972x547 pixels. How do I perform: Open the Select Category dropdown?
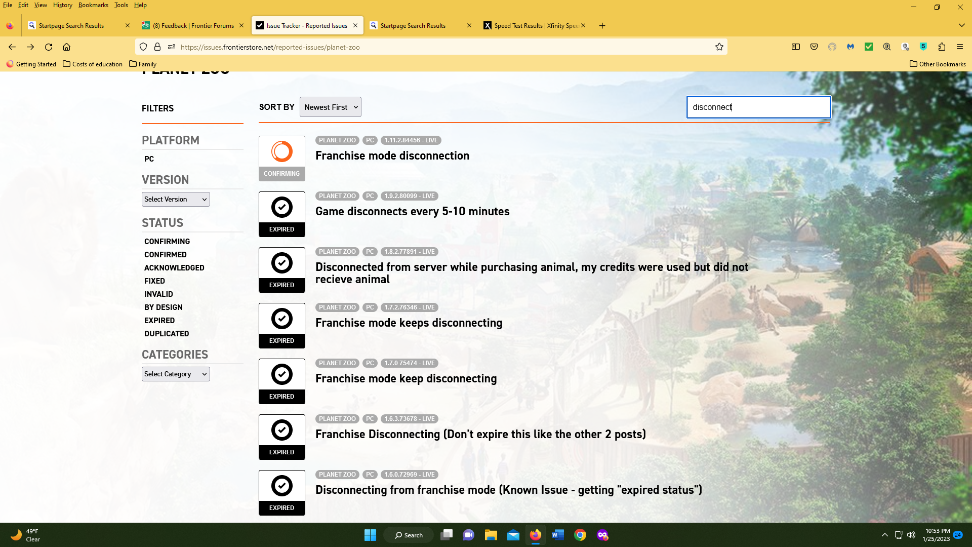click(176, 374)
